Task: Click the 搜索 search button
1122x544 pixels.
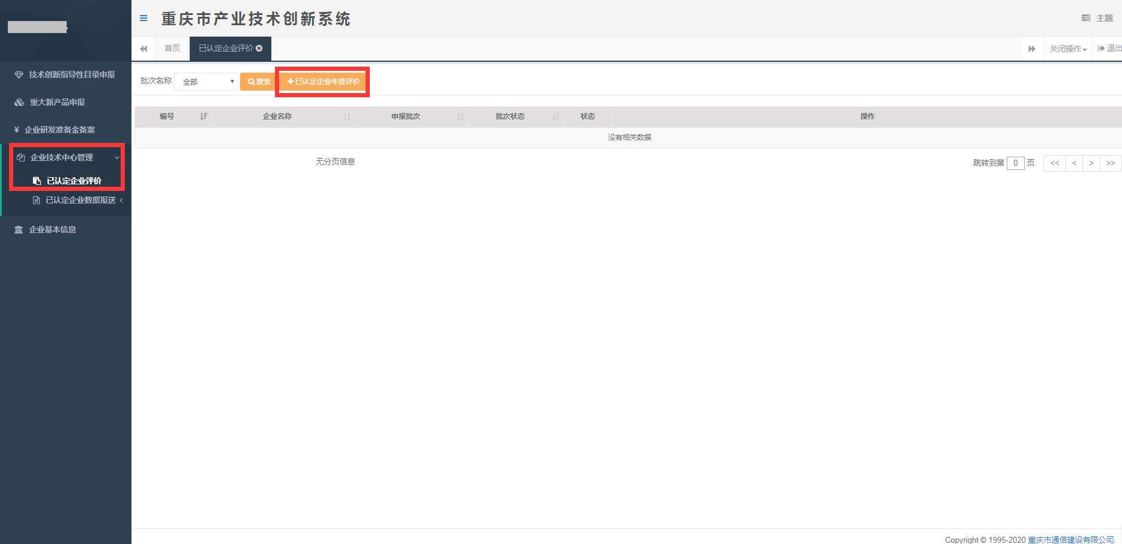Action: (259, 82)
